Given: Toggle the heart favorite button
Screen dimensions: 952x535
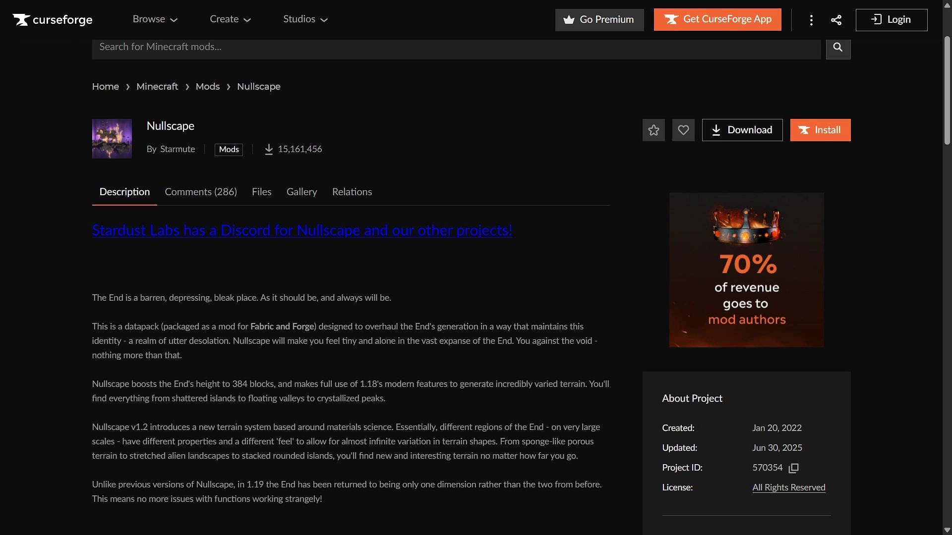Looking at the screenshot, I should 683,130.
